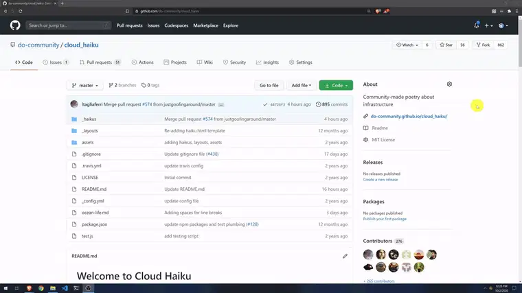Bookmark this page in the address bar
The height and width of the screenshot is (293, 522).
[127, 11]
